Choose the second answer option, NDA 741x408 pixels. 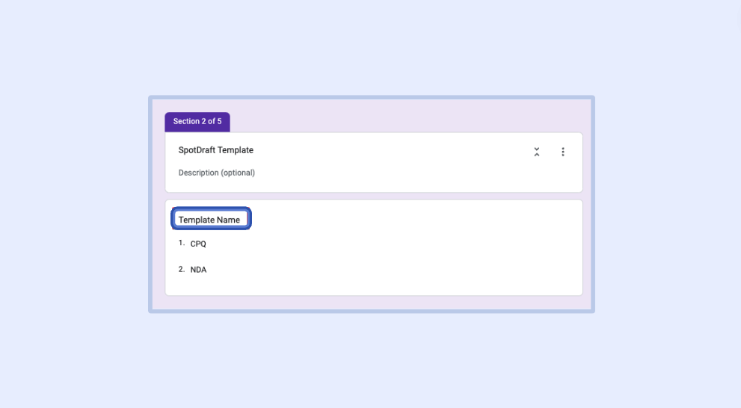pos(198,270)
